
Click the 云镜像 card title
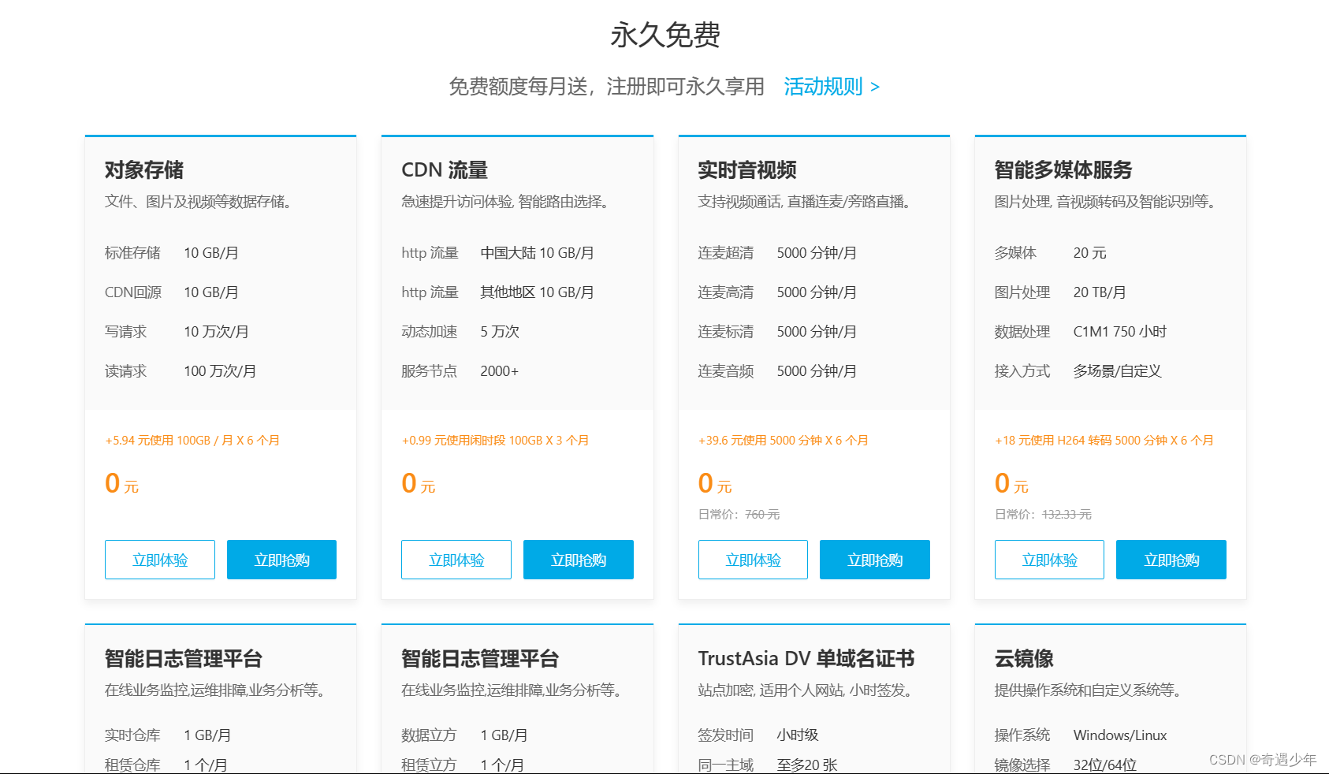coord(1024,658)
